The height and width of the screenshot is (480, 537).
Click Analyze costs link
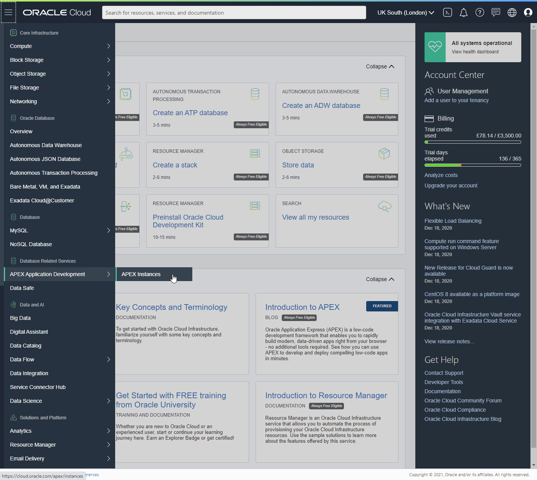pos(441,175)
